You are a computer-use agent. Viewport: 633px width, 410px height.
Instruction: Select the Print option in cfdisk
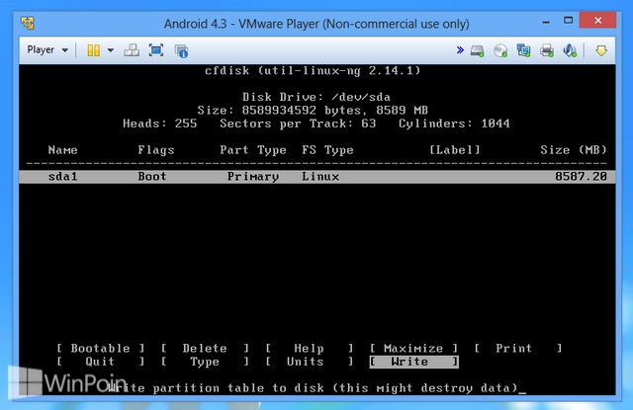518,348
